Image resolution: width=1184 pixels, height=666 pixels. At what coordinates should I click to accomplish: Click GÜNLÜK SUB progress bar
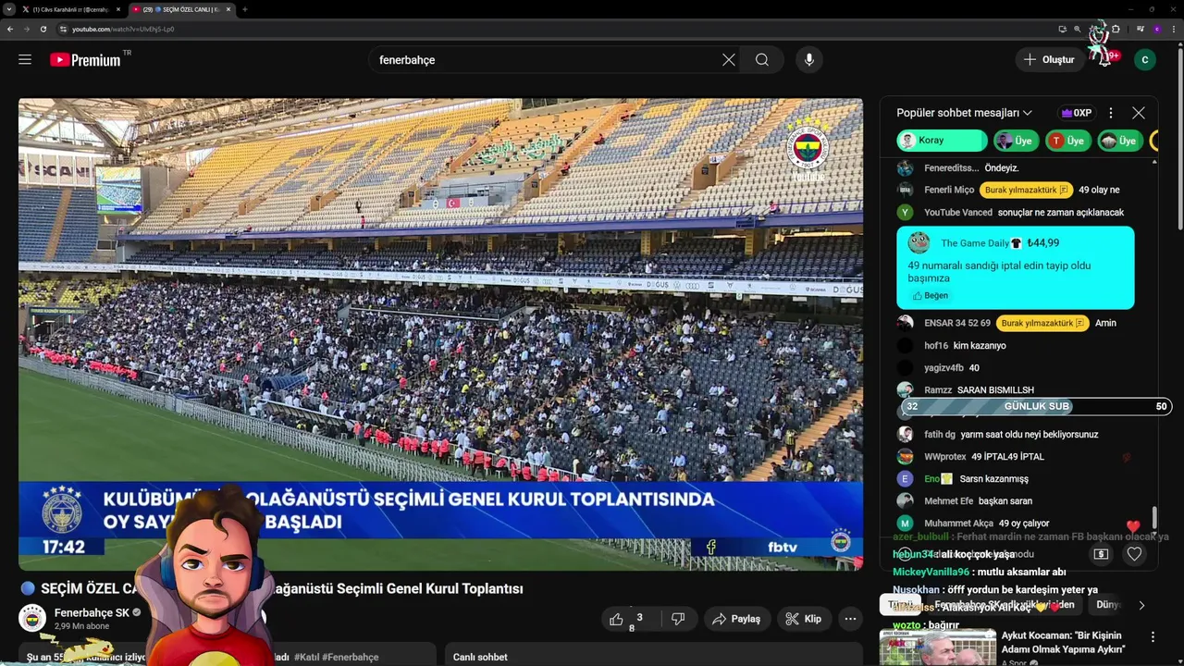tap(1036, 406)
